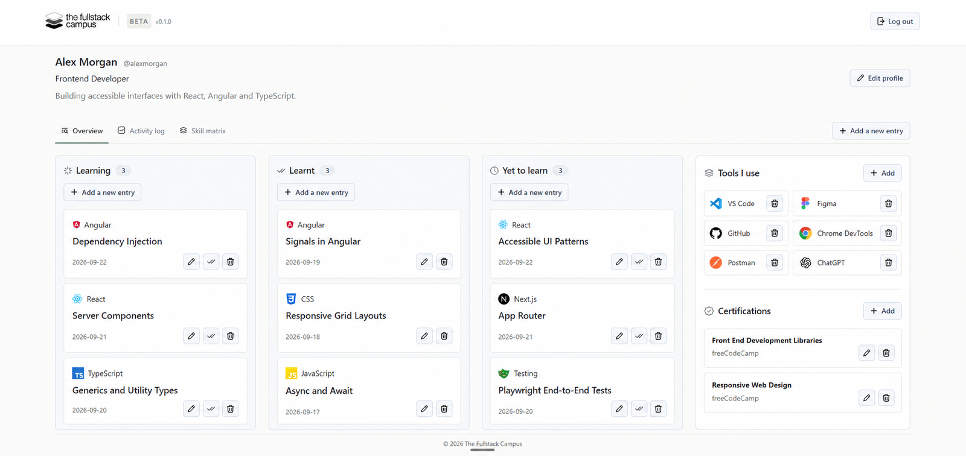
Task: Click the Edit profile button
Action: pyautogui.click(x=880, y=78)
